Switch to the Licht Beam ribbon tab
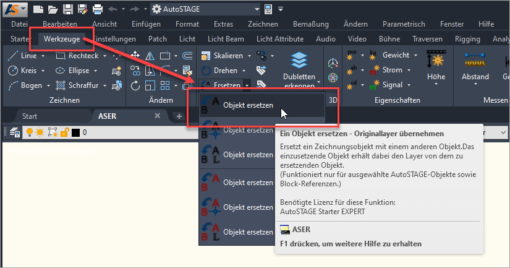This screenshot has height=268, width=510. pyautogui.click(x=226, y=39)
